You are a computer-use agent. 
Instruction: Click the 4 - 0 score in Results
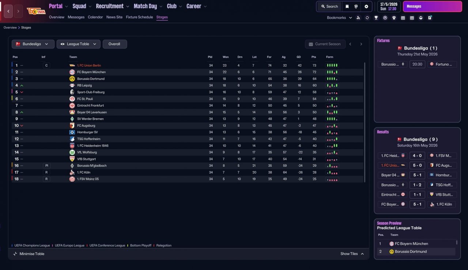click(x=417, y=155)
